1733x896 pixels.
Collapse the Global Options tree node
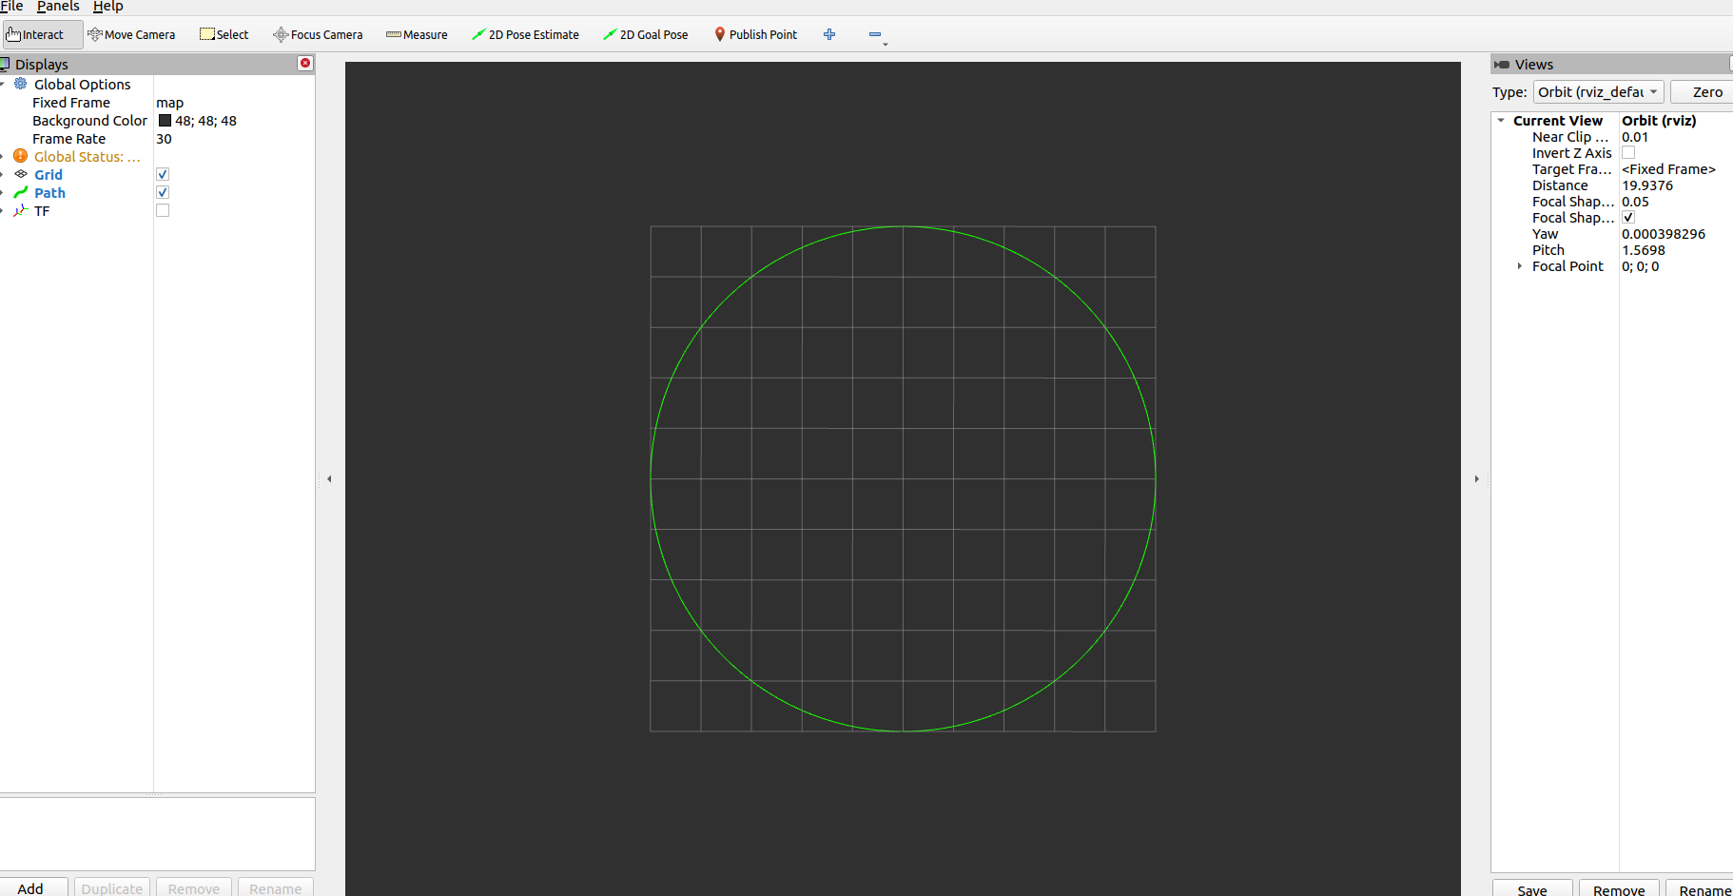[3, 84]
